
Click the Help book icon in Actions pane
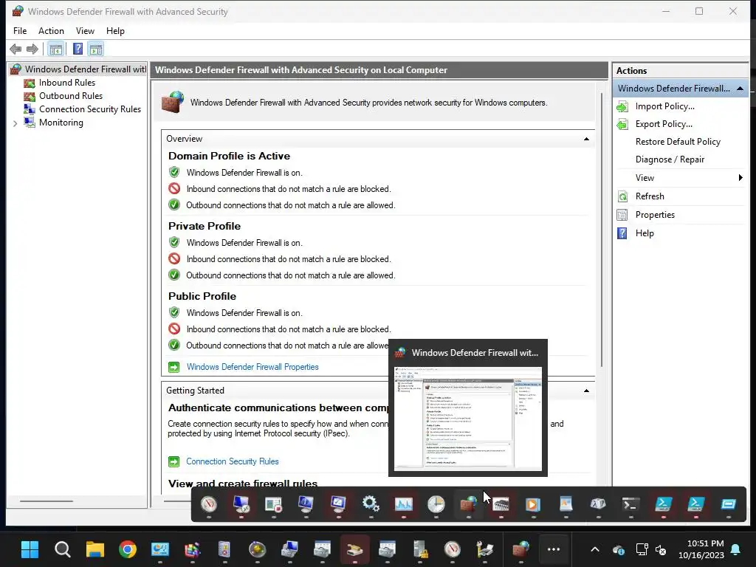click(622, 233)
